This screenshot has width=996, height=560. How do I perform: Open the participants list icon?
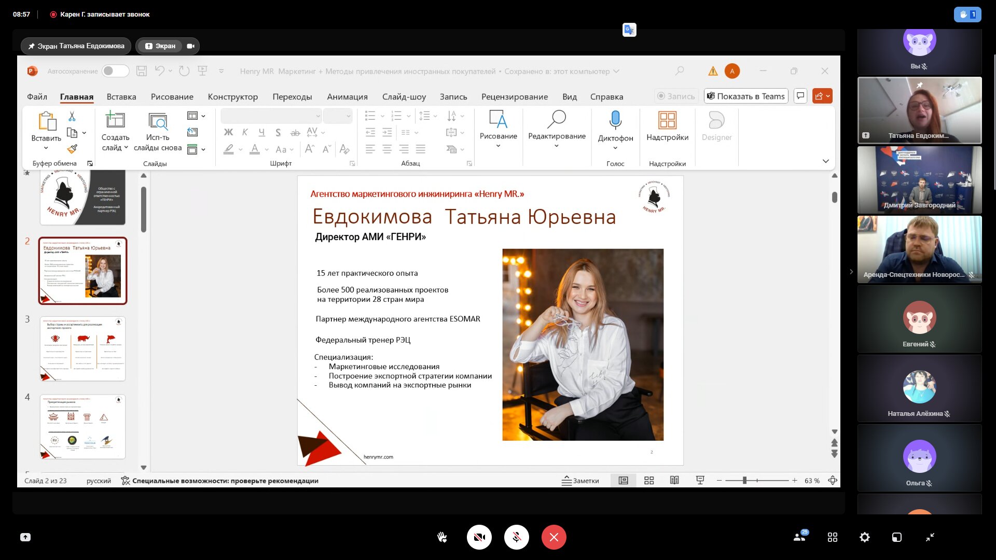pyautogui.click(x=800, y=537)
